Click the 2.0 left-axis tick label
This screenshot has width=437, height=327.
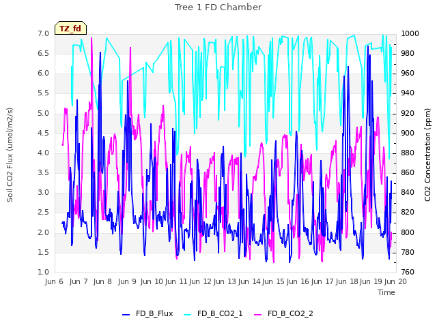pos(43,232)
